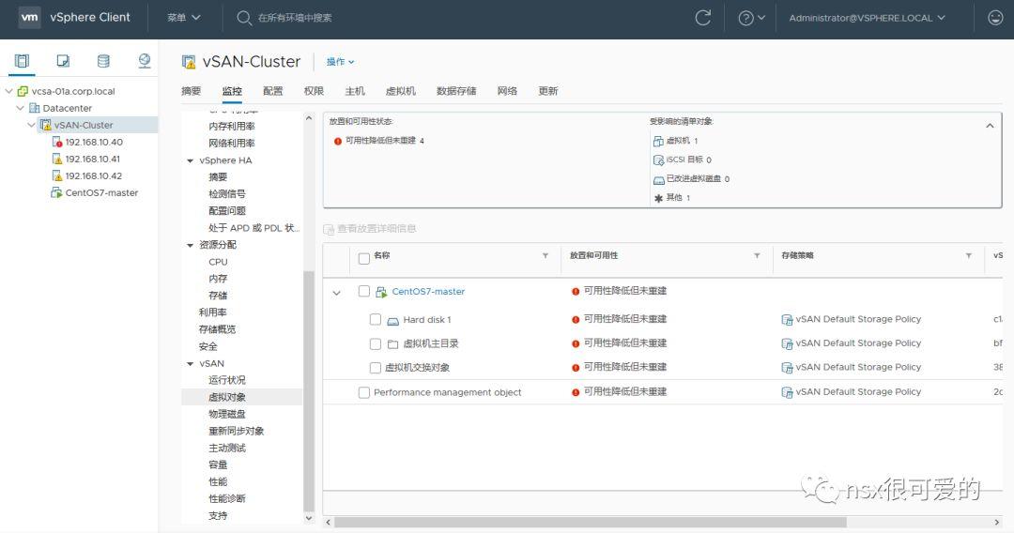Open the Hosts and Clusters inventory view icon

[22, 61]
